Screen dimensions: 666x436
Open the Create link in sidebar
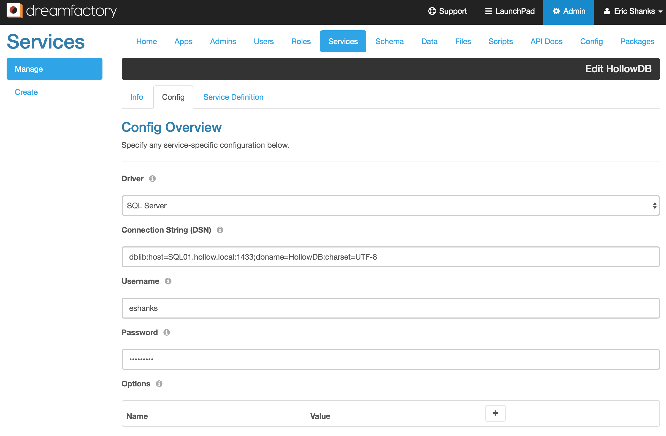coord(26,92)
